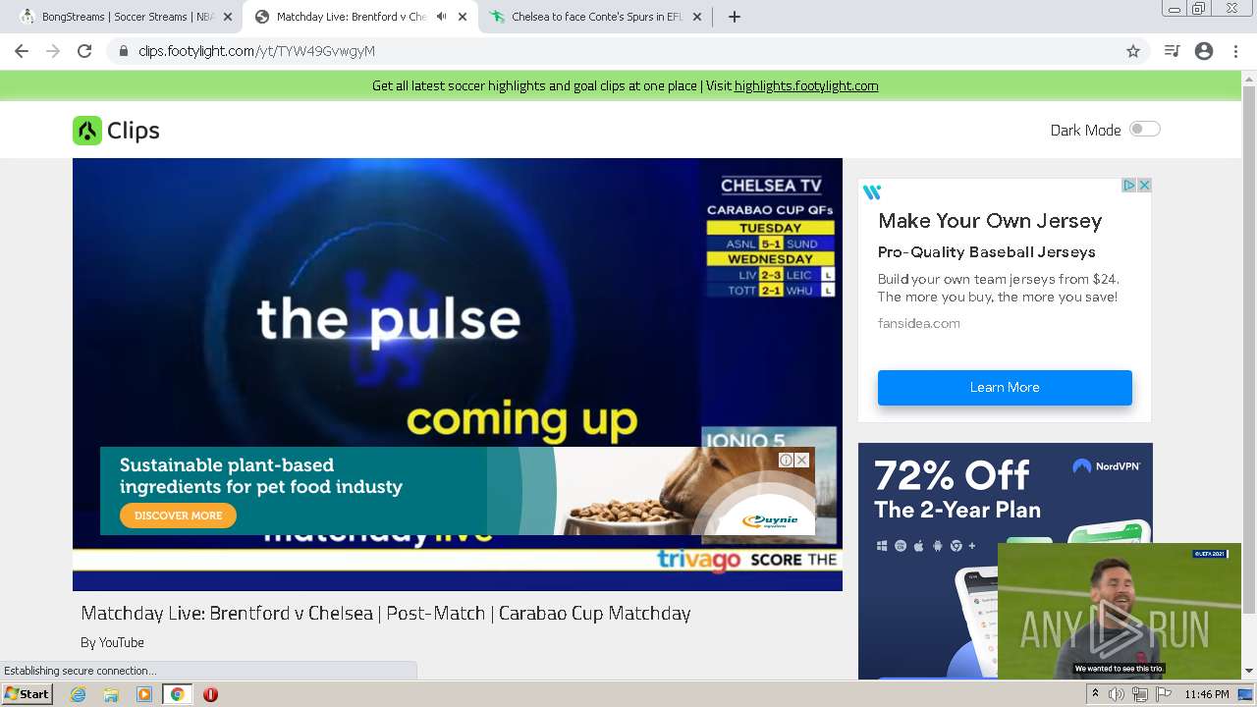Click the green Clips logo icon
1257x707 pixels.
(x=87, y=131)
